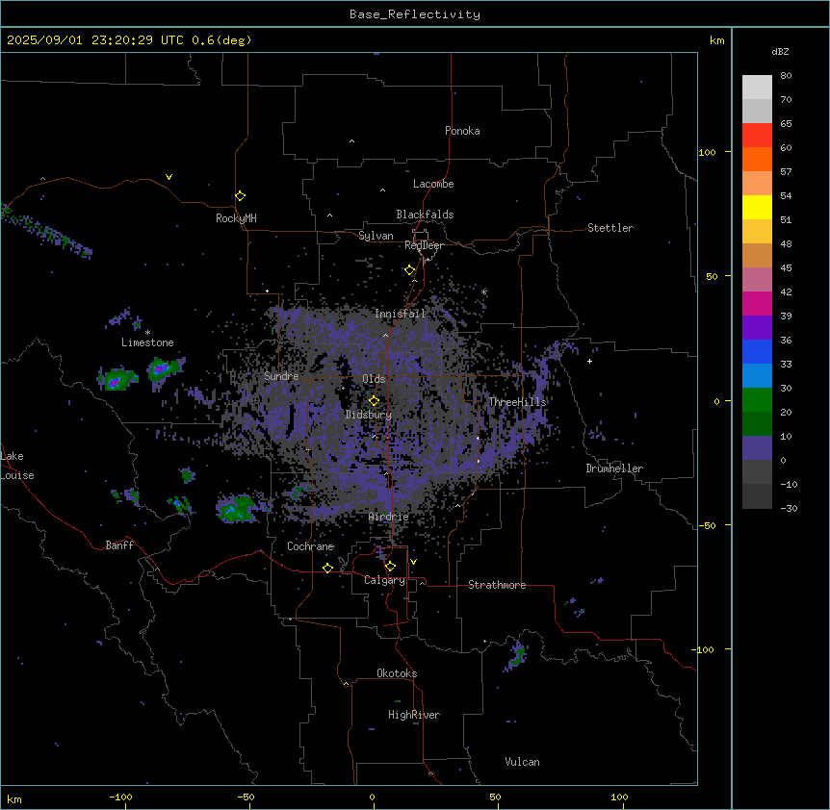Pick the red 60-65 dBZ legend swatch
Image resolution: width=830 pixels, height=810 pixels.
757,136
